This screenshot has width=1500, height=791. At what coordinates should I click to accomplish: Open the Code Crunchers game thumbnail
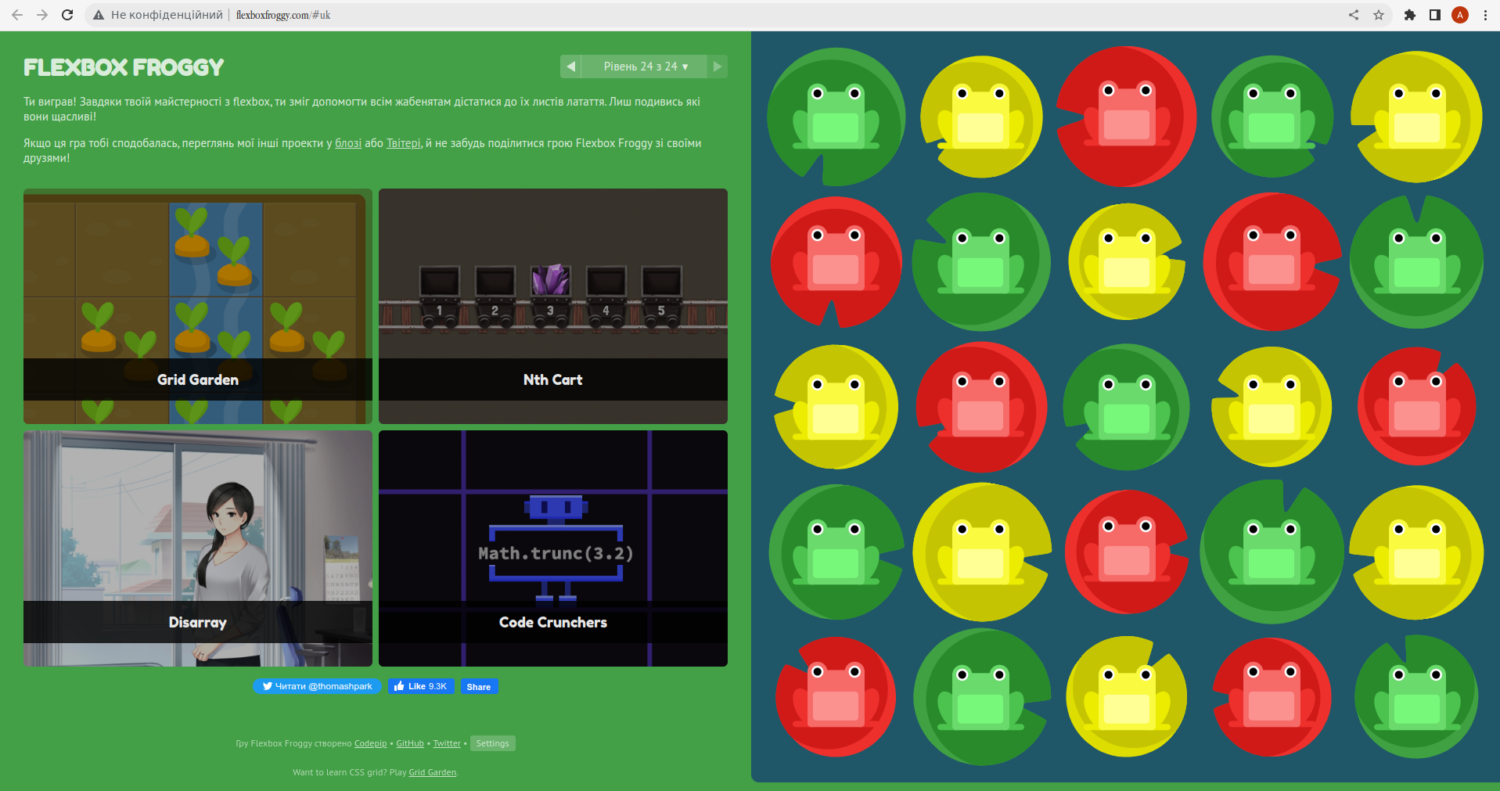(x=553, y=548)
